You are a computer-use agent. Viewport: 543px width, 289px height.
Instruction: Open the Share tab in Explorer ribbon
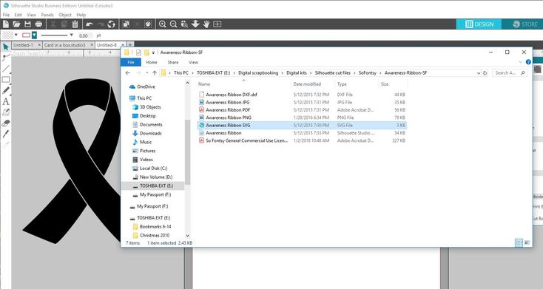tap(173, 62)
